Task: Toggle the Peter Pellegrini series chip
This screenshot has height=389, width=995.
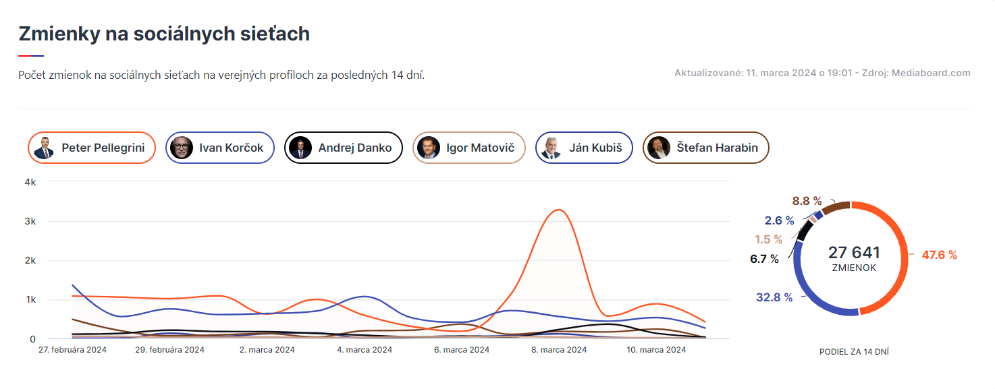Action: click(x=91, y=148)
